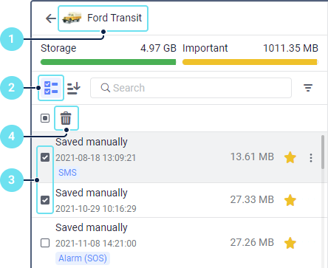Click the Alarm (SOS) tag label
Viewport: 328px width, 268px height.
(83, 258)
